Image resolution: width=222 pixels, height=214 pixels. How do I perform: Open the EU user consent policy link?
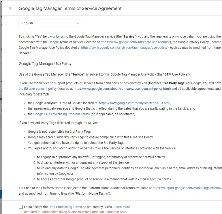pos(37,89)
